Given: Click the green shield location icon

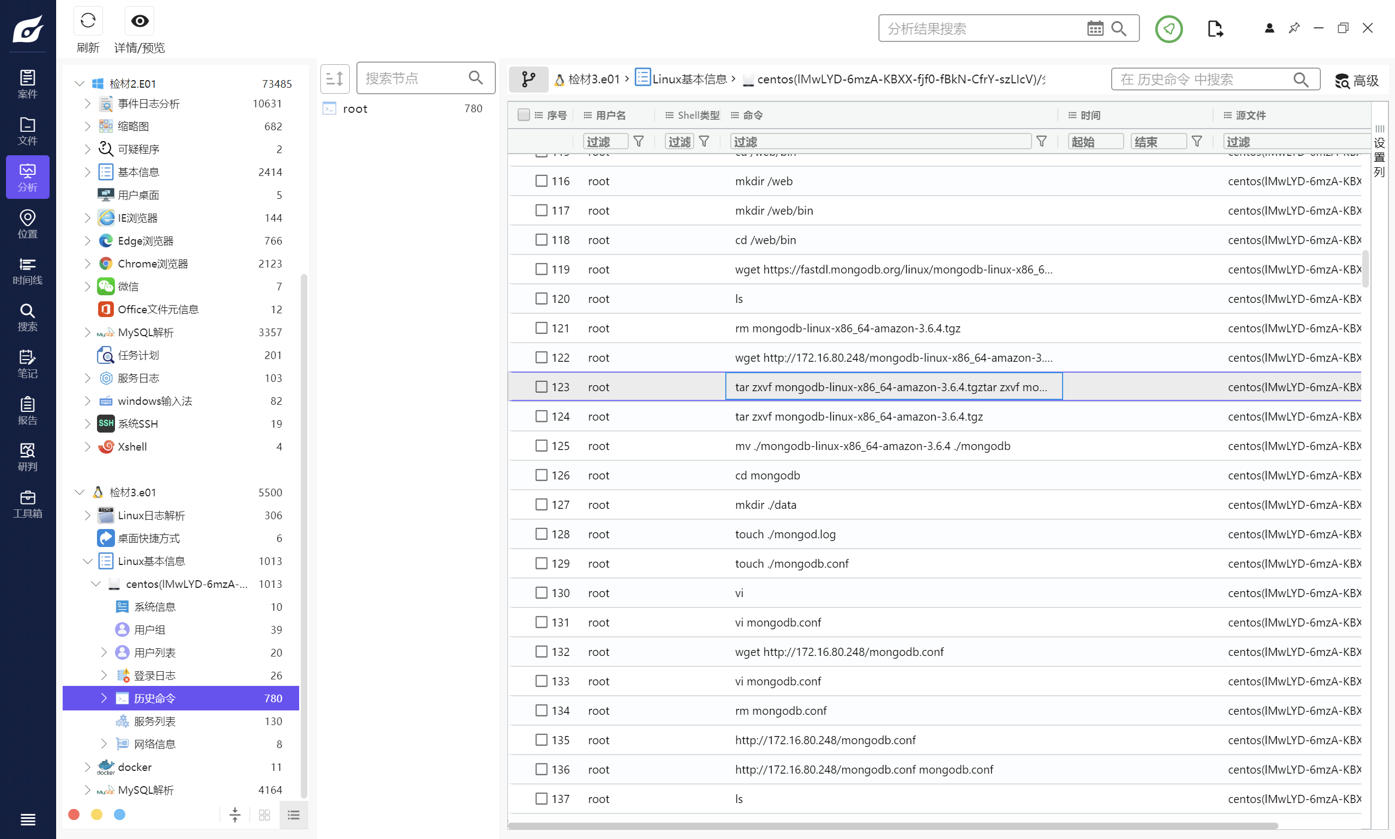Looking at the screenshot, I should [1169, 28].
